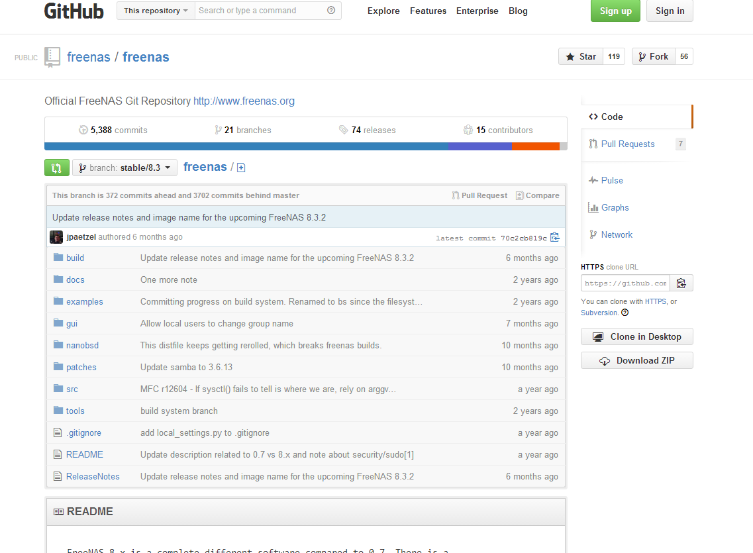
Task: Open Enterprise in top navigation
Action: [x=477, y=11]
